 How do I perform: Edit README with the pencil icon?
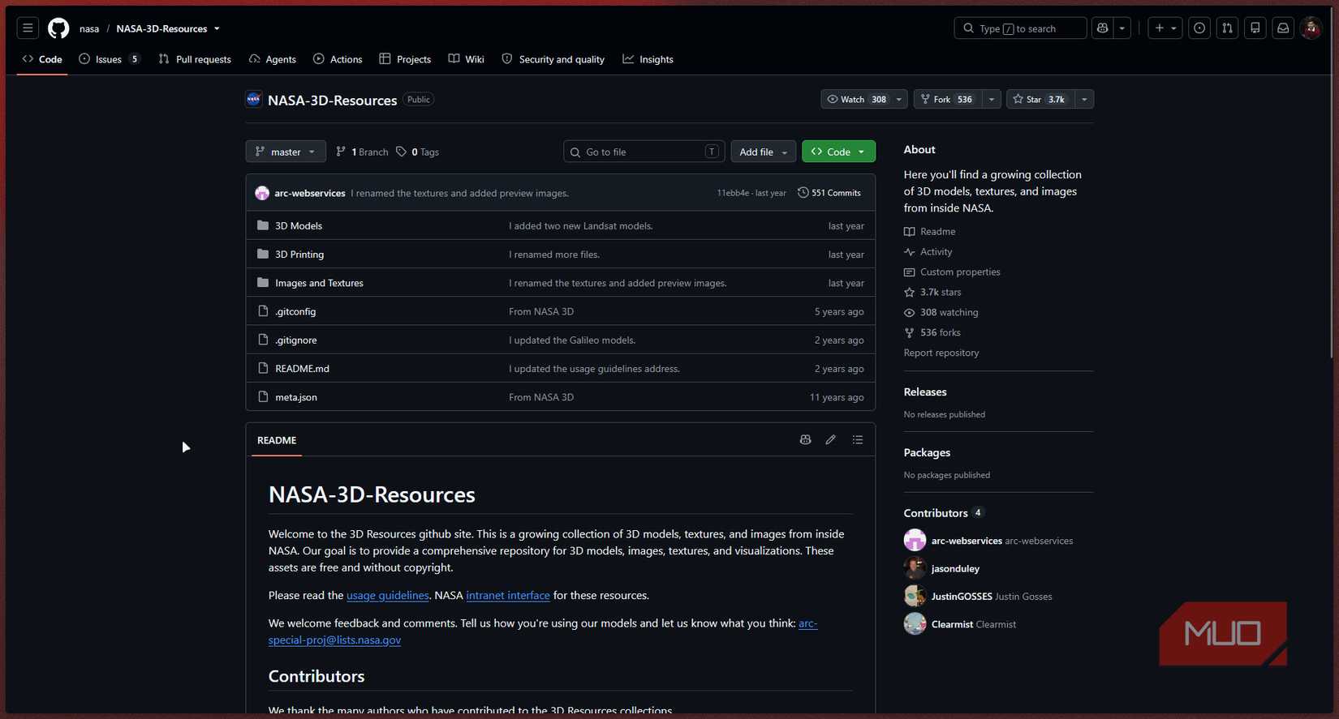point(831,440)
